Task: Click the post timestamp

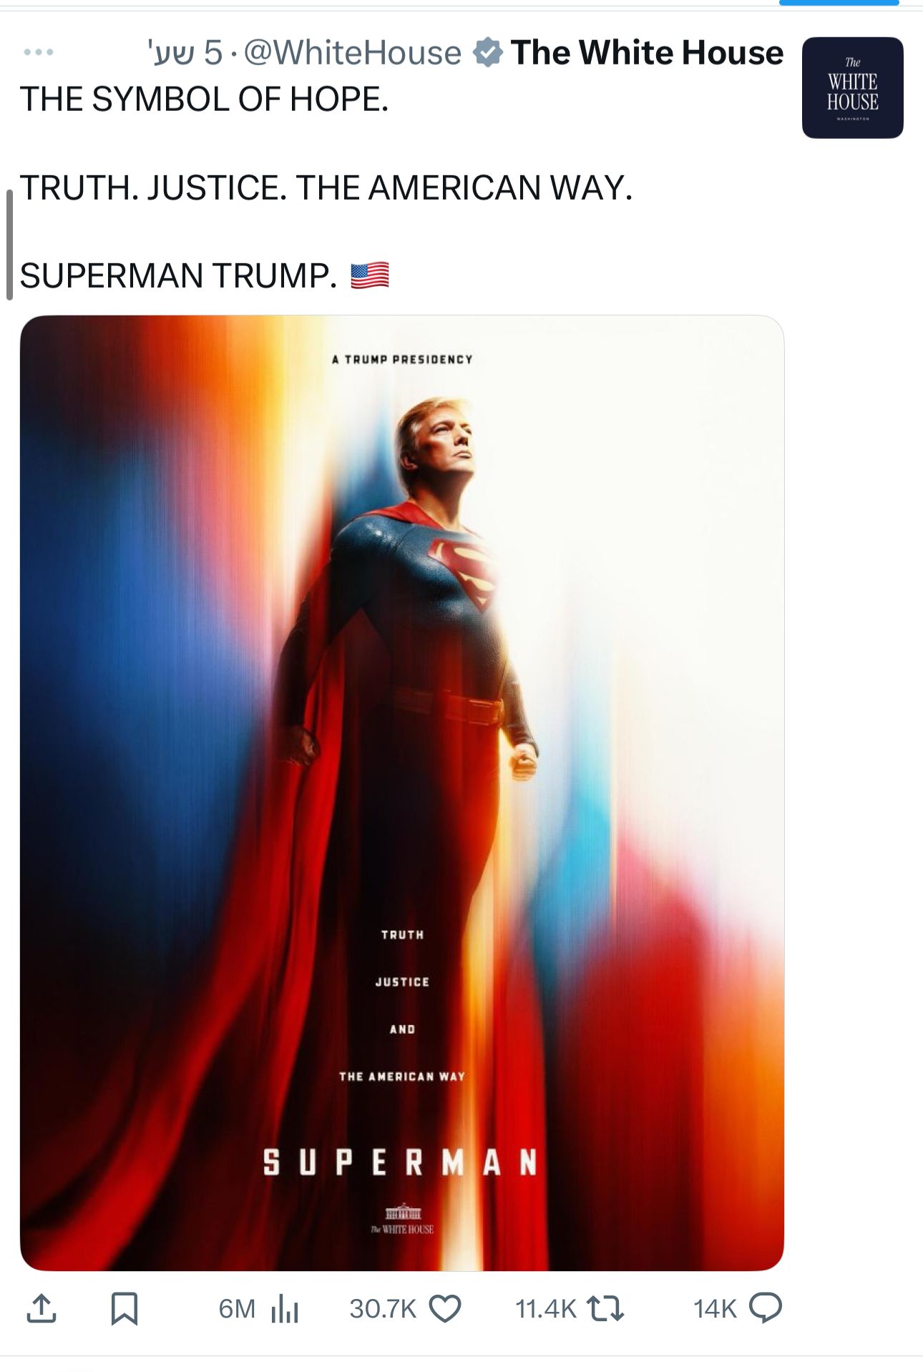Action: coord(185,53)
